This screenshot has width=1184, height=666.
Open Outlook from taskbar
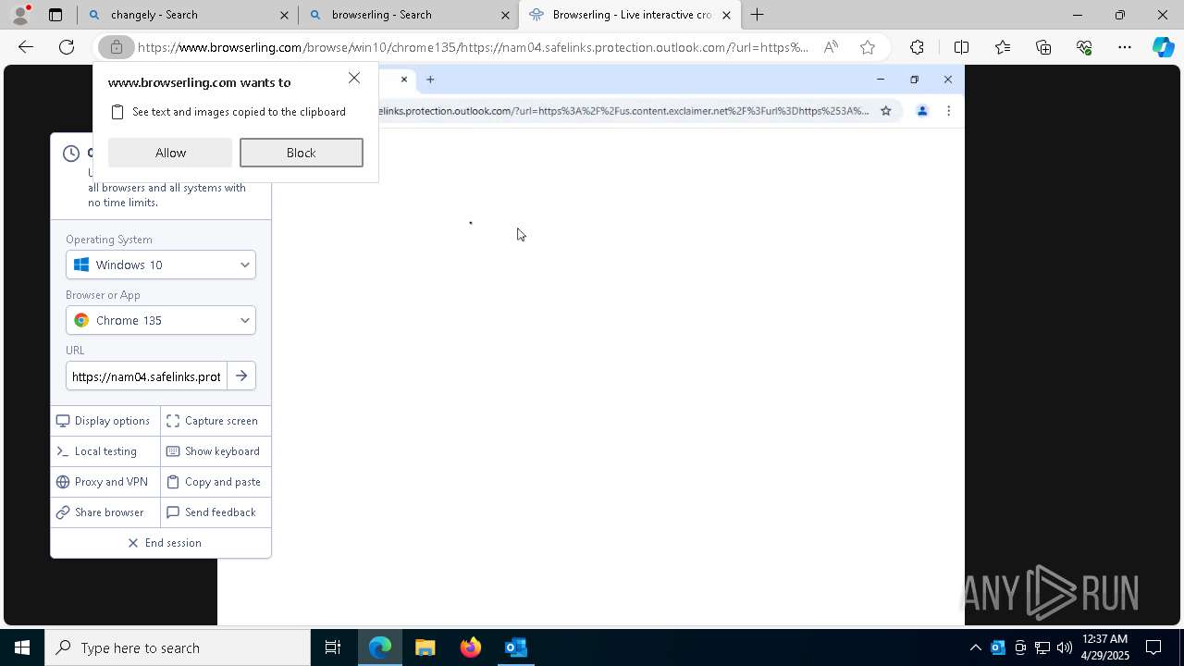point(515,647)
